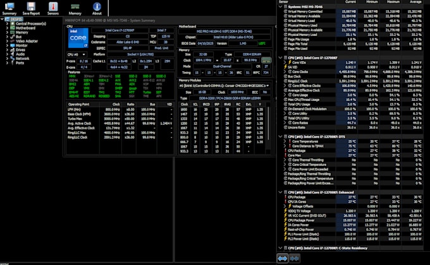This screenshot has height=265, width=430.
Task: Click the Save Report floppy icon
Action: 31,8
